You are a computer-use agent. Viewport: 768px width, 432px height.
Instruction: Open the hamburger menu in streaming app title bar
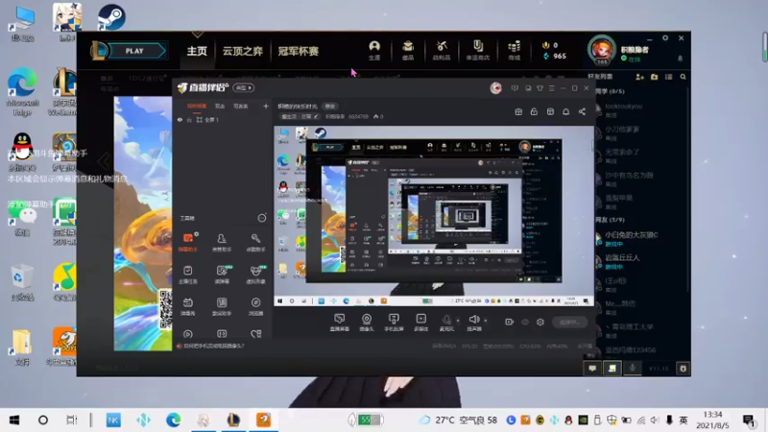pos(551,88)
